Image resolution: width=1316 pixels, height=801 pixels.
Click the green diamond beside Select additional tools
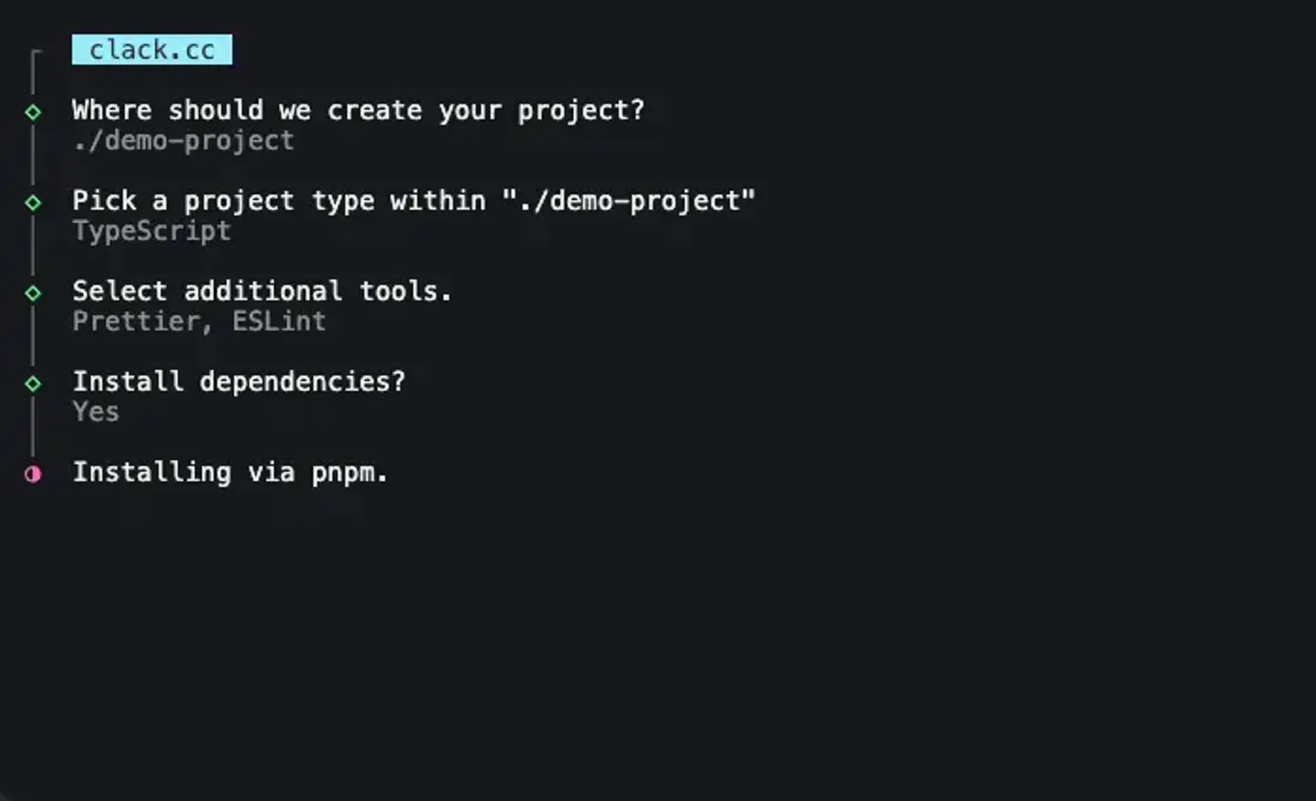33,293
